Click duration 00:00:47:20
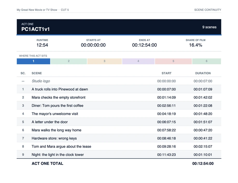 pos(203,130)
